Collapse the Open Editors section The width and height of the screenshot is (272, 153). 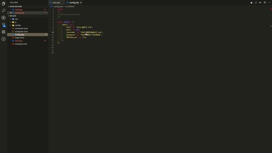point(16,7)
